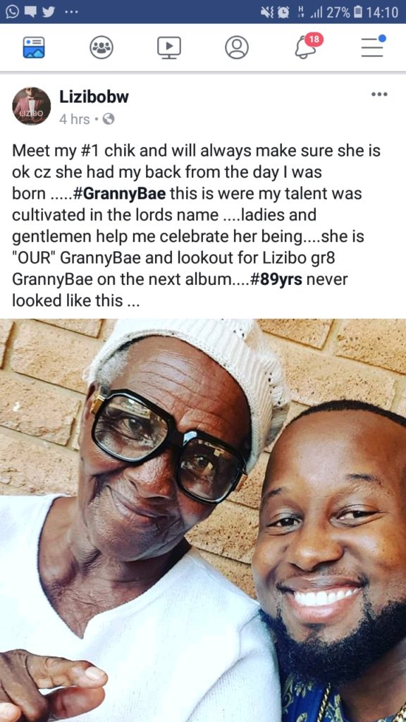Tap the #GrannyBae hashtag

pos(118,193)
